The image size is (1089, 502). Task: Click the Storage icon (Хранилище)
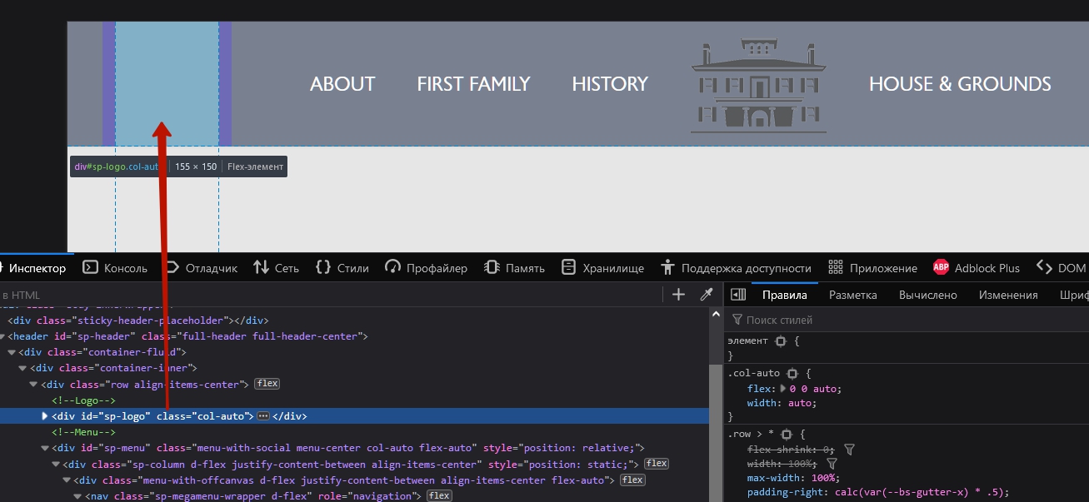(568, 267)
